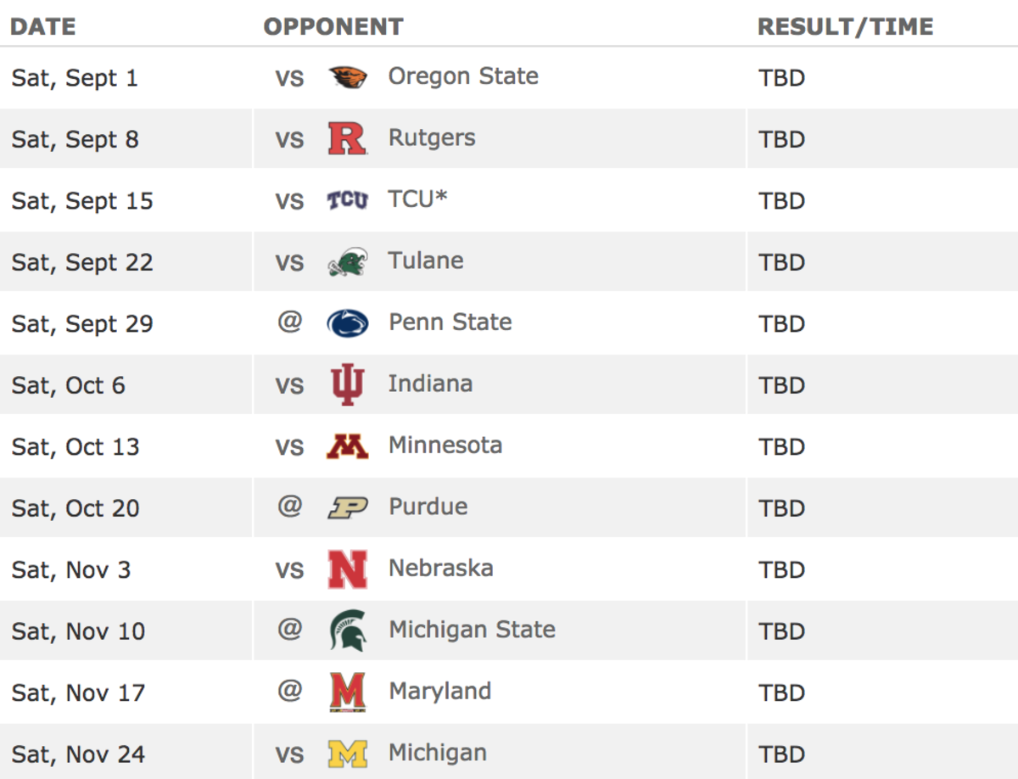The image size is (1018, 779).
Task: Click the Minnesota maroon M logo
Action: pos(348,446)
